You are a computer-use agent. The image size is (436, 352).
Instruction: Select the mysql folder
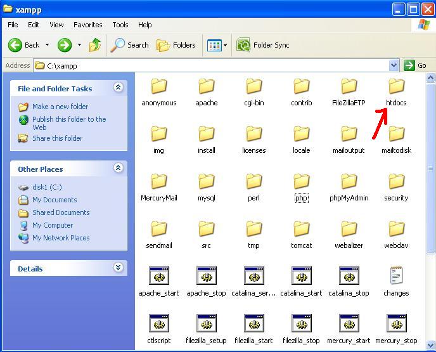click(207, 188)
